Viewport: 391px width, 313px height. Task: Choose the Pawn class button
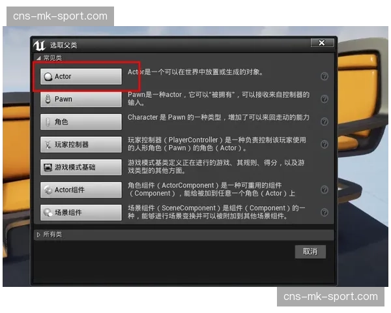point(81,99)
